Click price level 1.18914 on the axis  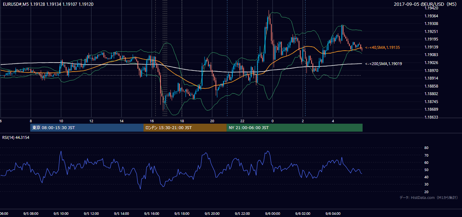click(431, 78)
